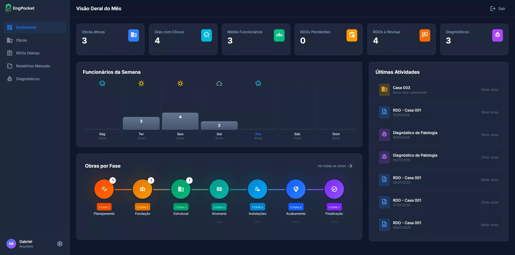Expand the Etapa 1 Planejamento badge count
This screenshot has width=515, height=255.
[x=113, y=180]
